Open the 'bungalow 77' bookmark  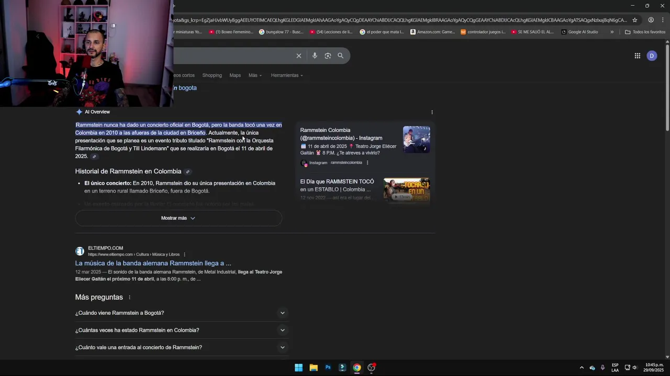(281, 32)
